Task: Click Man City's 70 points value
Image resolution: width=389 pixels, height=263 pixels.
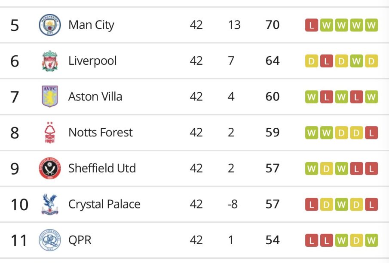Action: 273,25
